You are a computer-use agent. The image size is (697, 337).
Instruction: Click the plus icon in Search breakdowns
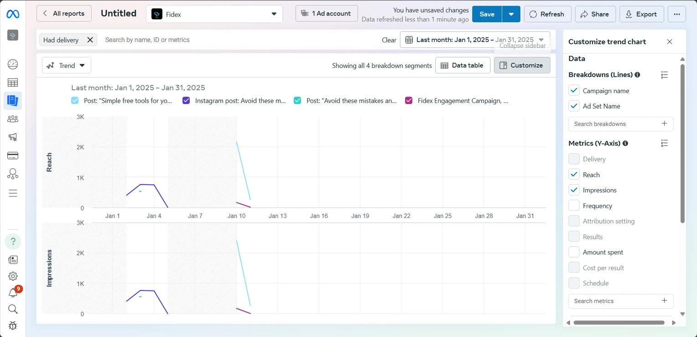point(664,124)
